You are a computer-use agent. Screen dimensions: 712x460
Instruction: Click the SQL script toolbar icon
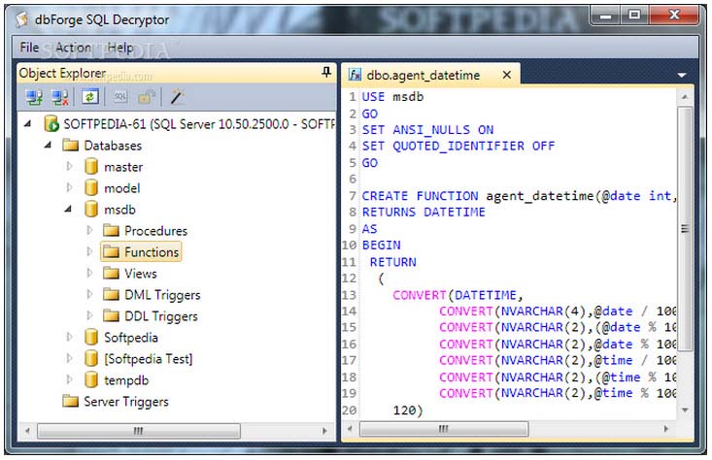point(120,97)
